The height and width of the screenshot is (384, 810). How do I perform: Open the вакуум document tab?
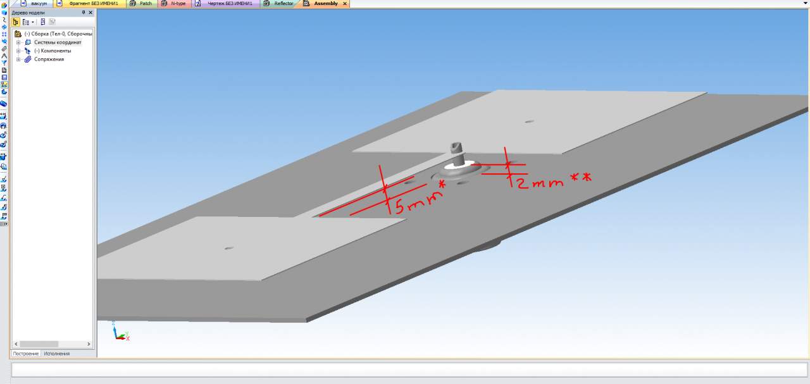pyautogui.click(x=34, y=3)
